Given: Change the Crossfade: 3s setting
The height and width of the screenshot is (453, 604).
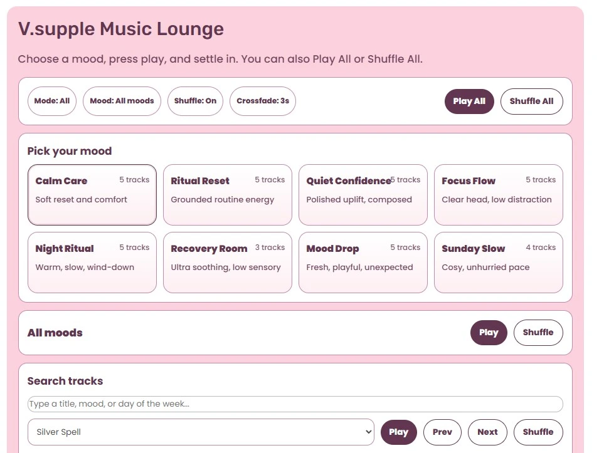Looking at the screenshot, I should (x=262, y=101).
